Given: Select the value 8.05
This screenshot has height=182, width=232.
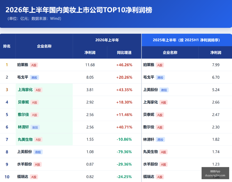Looking at the screenshot, I should (90, 77).
